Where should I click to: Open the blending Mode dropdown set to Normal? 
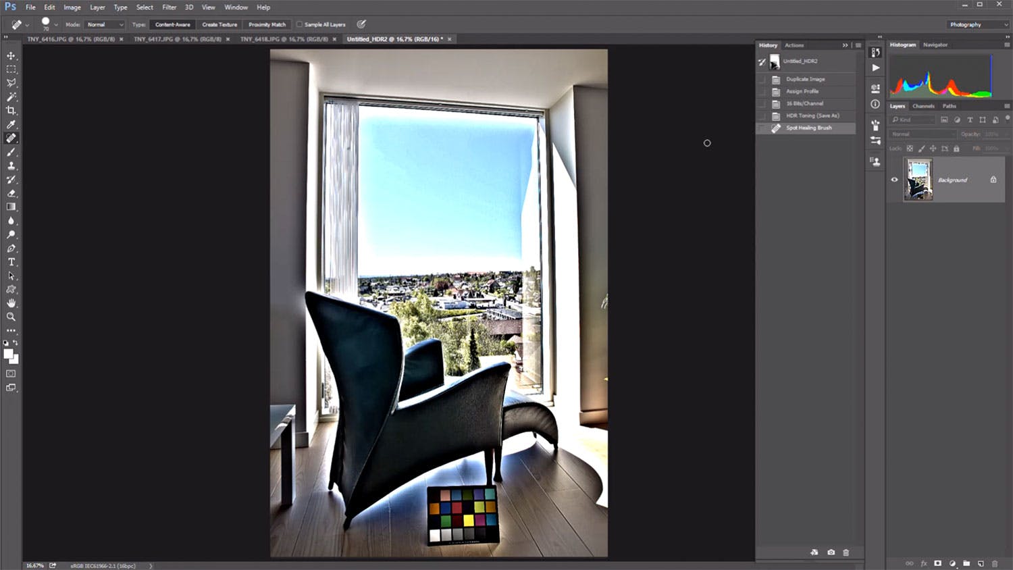(105, 24)
